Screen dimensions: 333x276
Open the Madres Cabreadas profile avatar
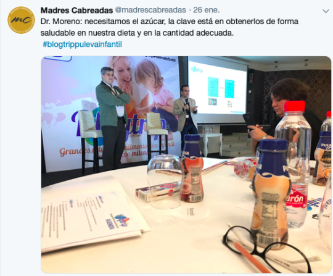[21, 20]
